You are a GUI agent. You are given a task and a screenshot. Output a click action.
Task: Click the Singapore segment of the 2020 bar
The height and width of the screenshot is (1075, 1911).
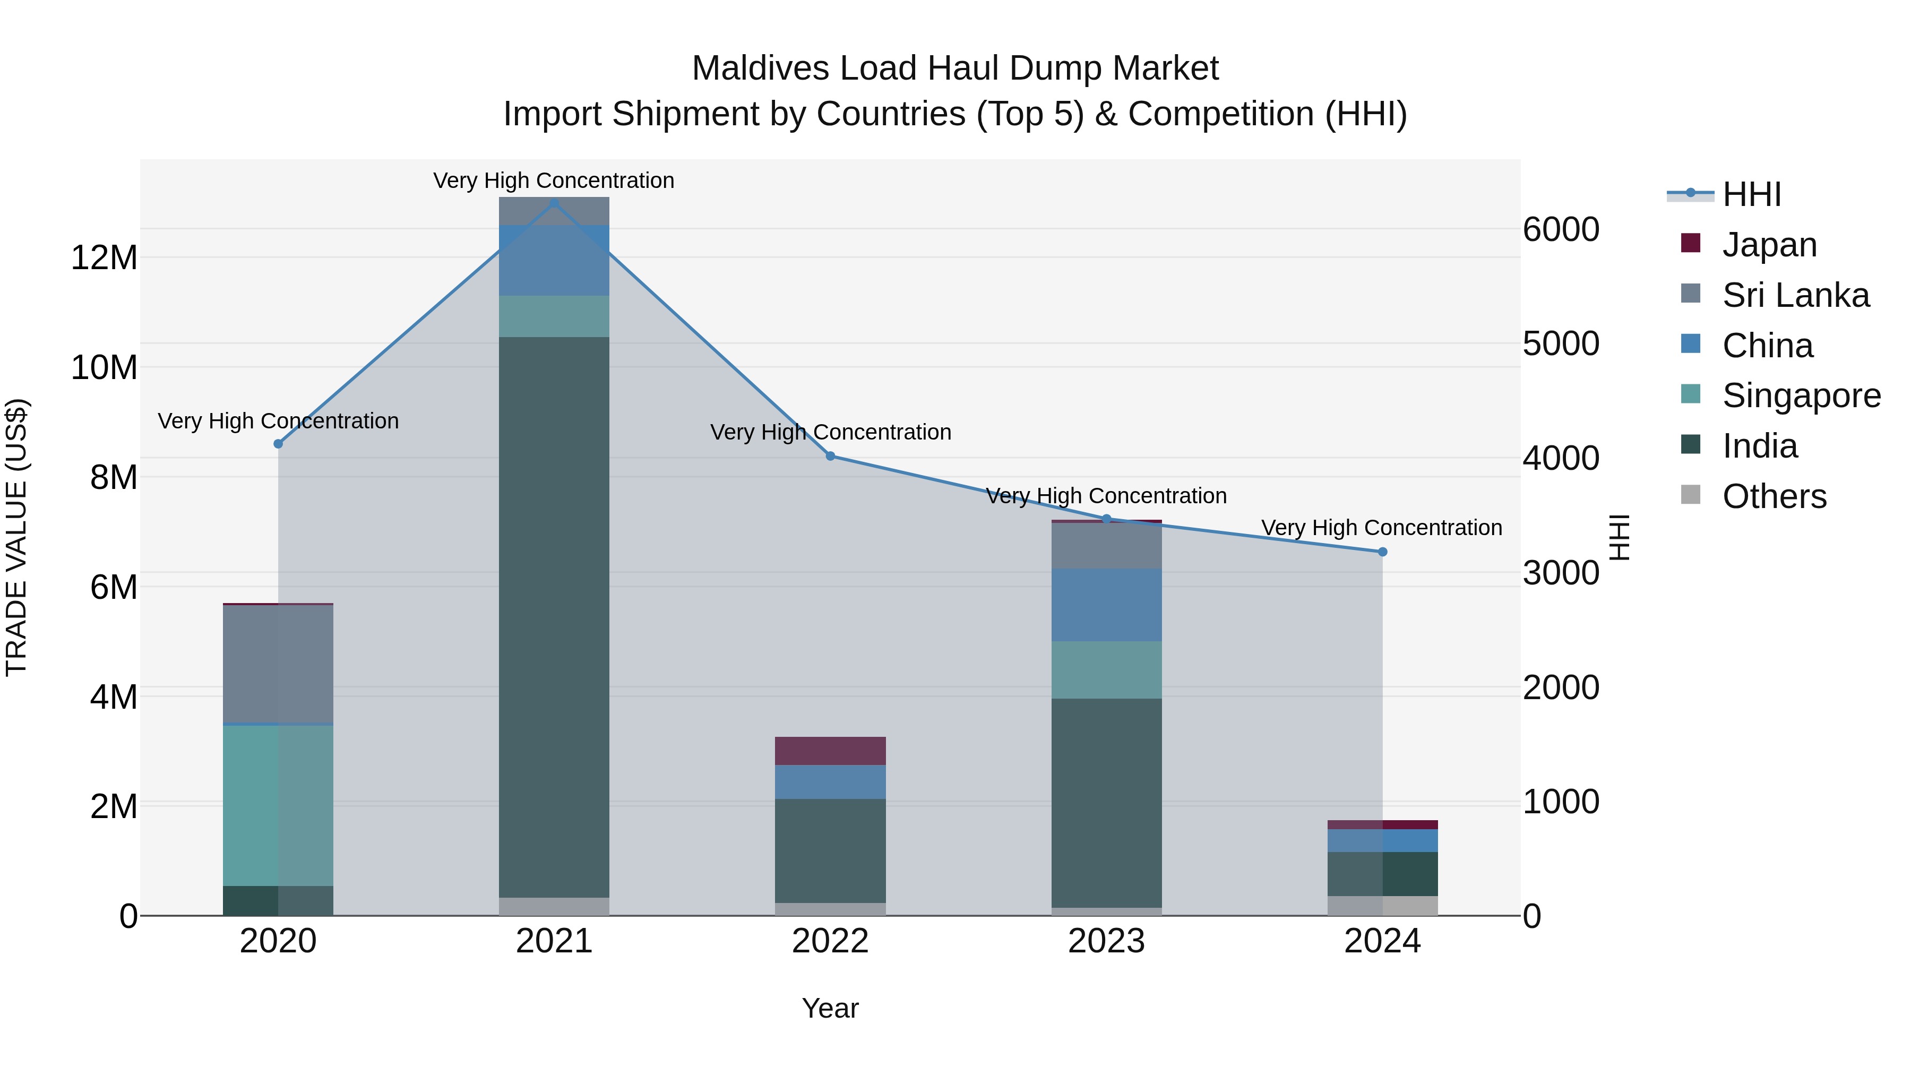(x=278, y=806)
